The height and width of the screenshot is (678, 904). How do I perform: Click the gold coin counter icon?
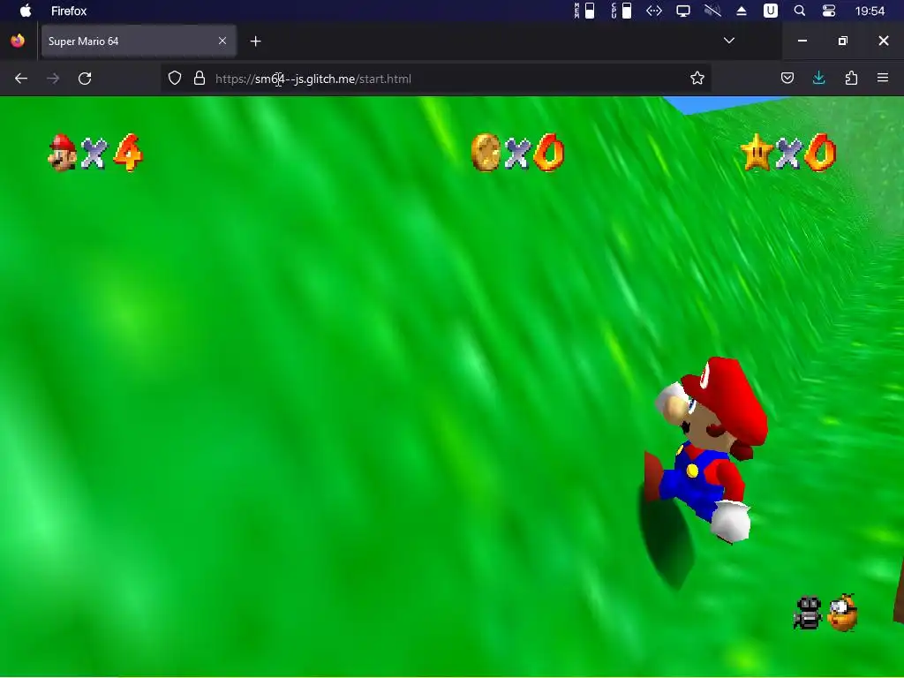[486, 153]
